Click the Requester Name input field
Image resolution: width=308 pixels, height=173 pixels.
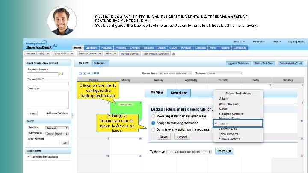click(43, 74)
